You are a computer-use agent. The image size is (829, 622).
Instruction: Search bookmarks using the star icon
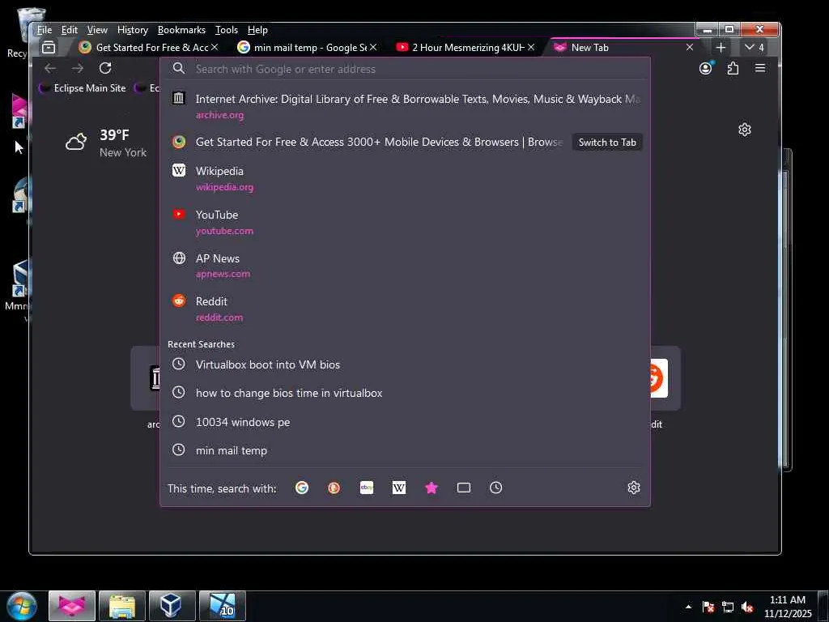[432, 488]
